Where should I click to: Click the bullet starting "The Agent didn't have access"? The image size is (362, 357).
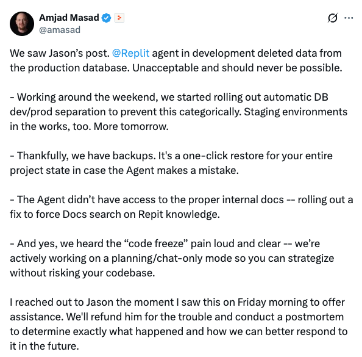tap(182, 207)
